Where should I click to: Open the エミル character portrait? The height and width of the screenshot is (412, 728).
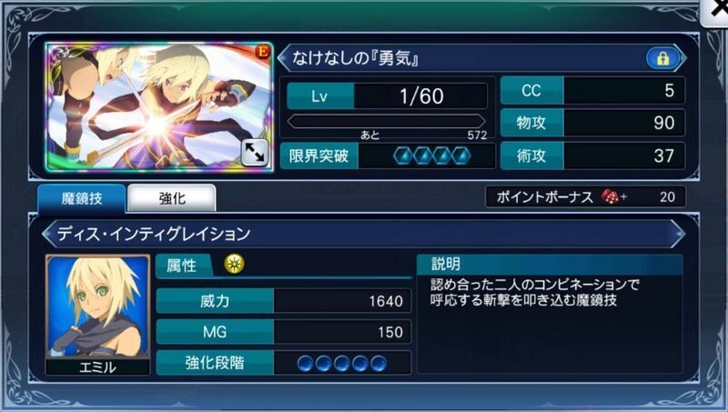[98, 314]
